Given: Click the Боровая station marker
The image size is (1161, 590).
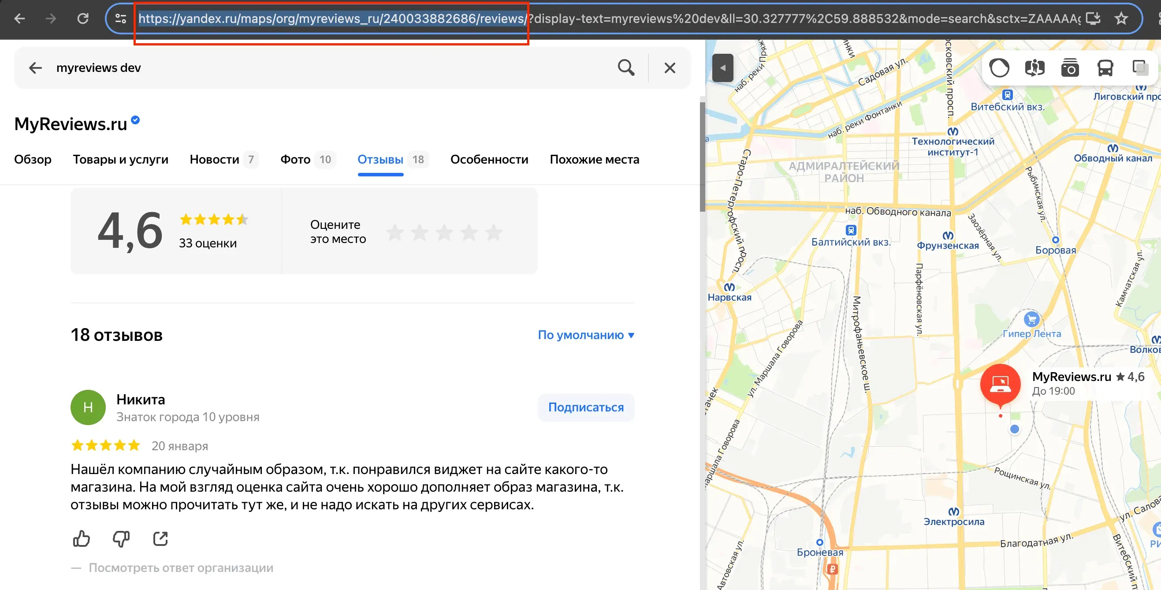Looking at the screenshot, I should click(1055, 240).
